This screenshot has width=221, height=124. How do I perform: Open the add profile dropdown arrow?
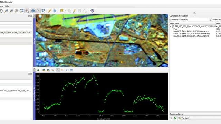tap(41, 70)
